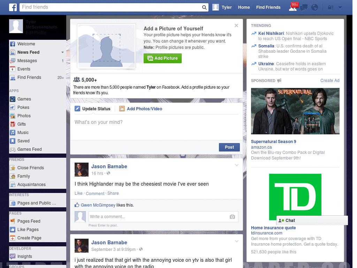Click Tyler's profile thumbnail in top bar
357x268 pixels.
click(215, 7)
